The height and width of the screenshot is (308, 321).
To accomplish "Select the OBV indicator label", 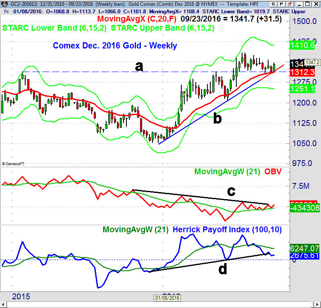I will (273, 172).
